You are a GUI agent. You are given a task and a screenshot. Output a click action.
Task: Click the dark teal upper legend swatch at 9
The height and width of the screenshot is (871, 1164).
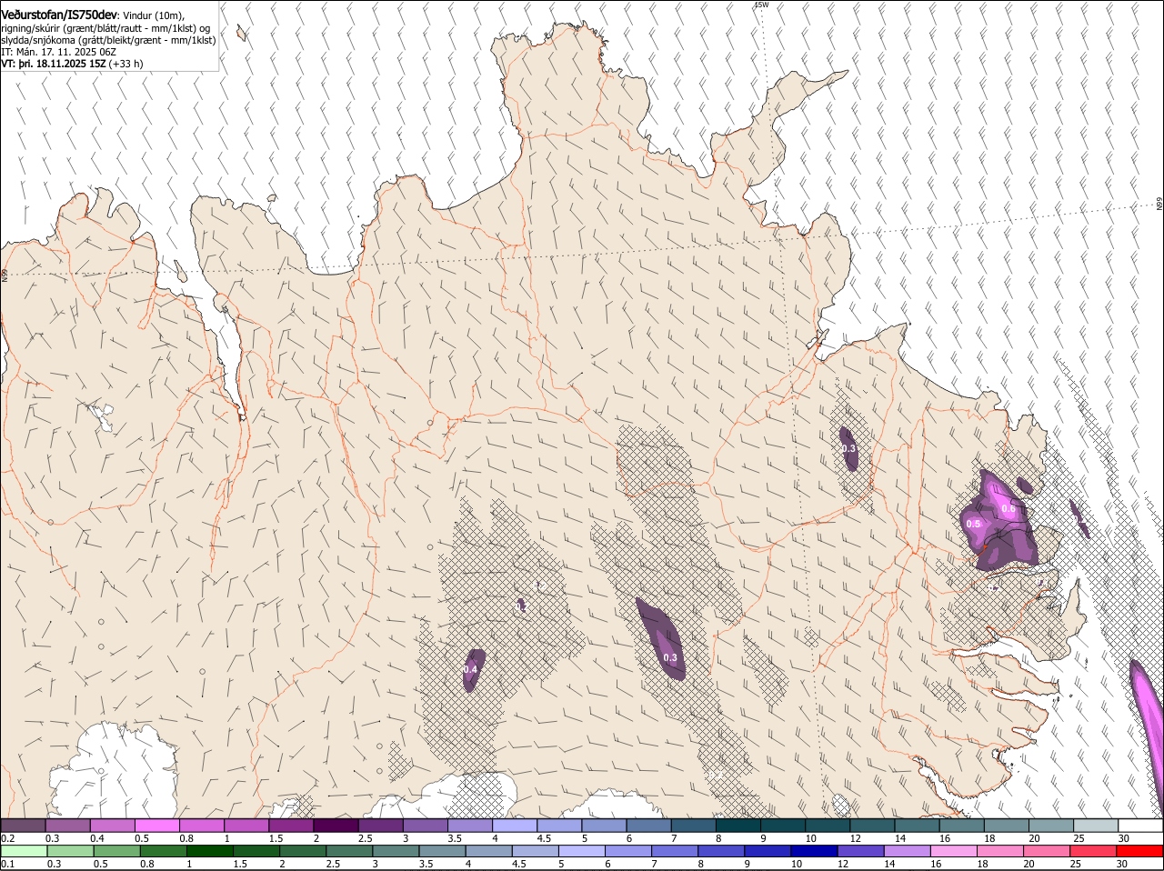[x=783, y=825]
